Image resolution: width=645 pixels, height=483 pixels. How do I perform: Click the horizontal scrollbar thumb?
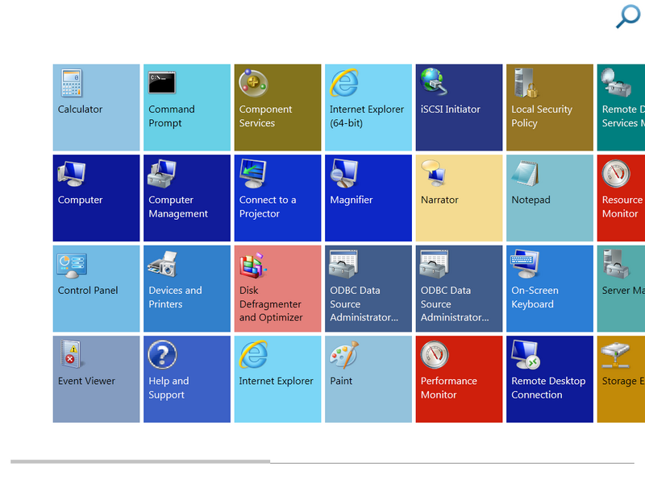click(140, 461)
